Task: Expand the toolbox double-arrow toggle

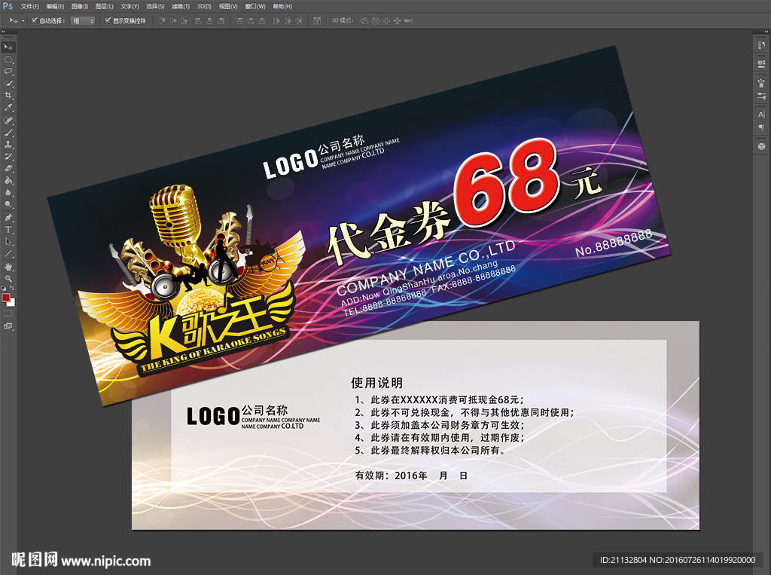Action: [4, 32]
